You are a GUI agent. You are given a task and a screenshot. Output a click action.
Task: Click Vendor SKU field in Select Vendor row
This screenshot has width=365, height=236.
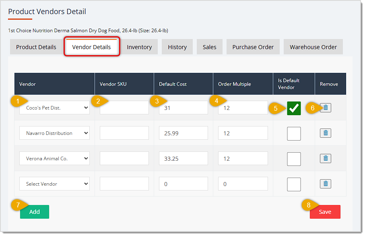[x=124, y=184]
